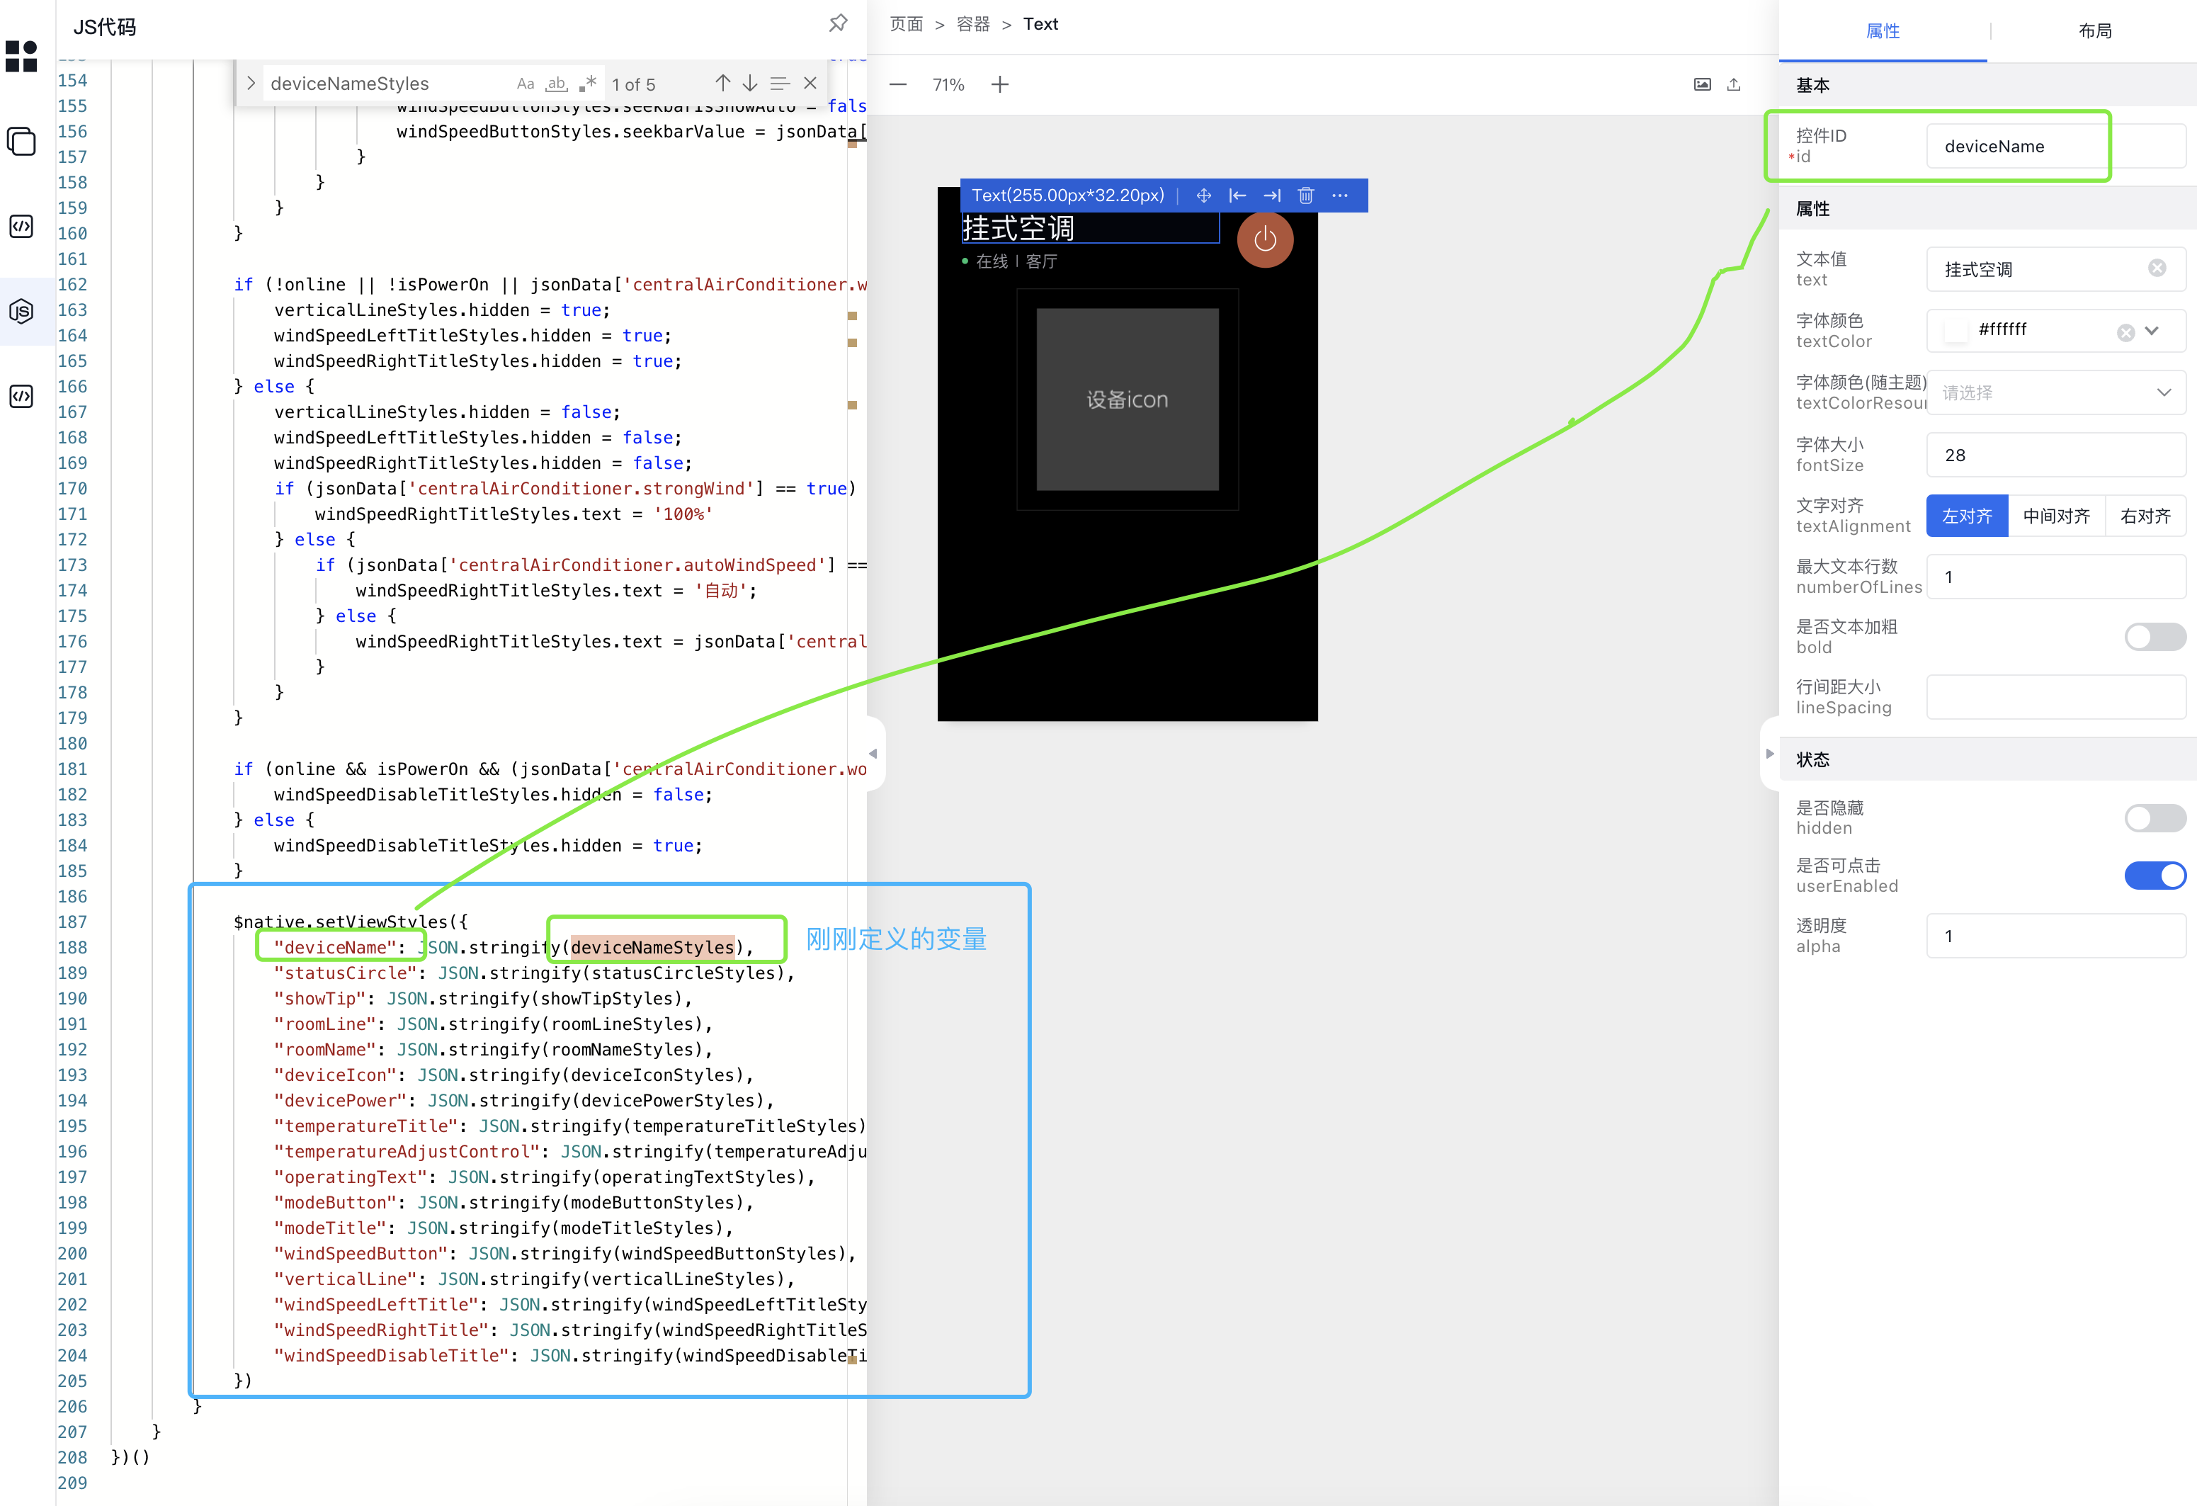Click the canvas image preview icon

(1702, 84)
